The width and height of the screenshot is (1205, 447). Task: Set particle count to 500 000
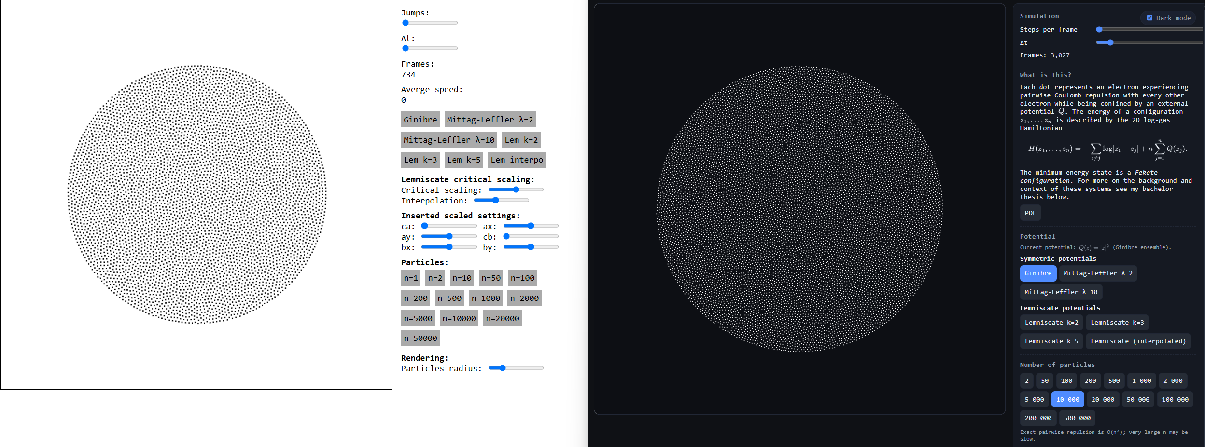pyautogui.click(x=1077, y=418)
